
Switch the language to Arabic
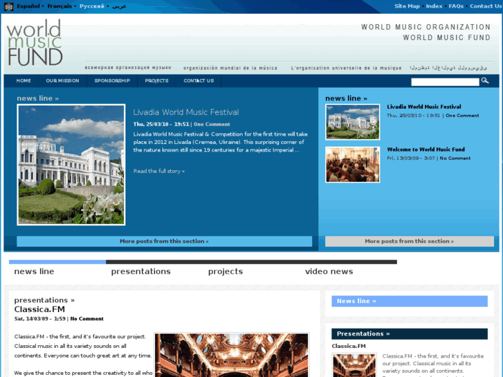pos(119,6)
